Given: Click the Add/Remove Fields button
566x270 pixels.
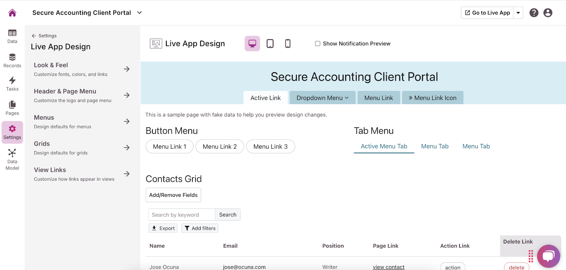Looking at the screenshot, I should 173,195.
